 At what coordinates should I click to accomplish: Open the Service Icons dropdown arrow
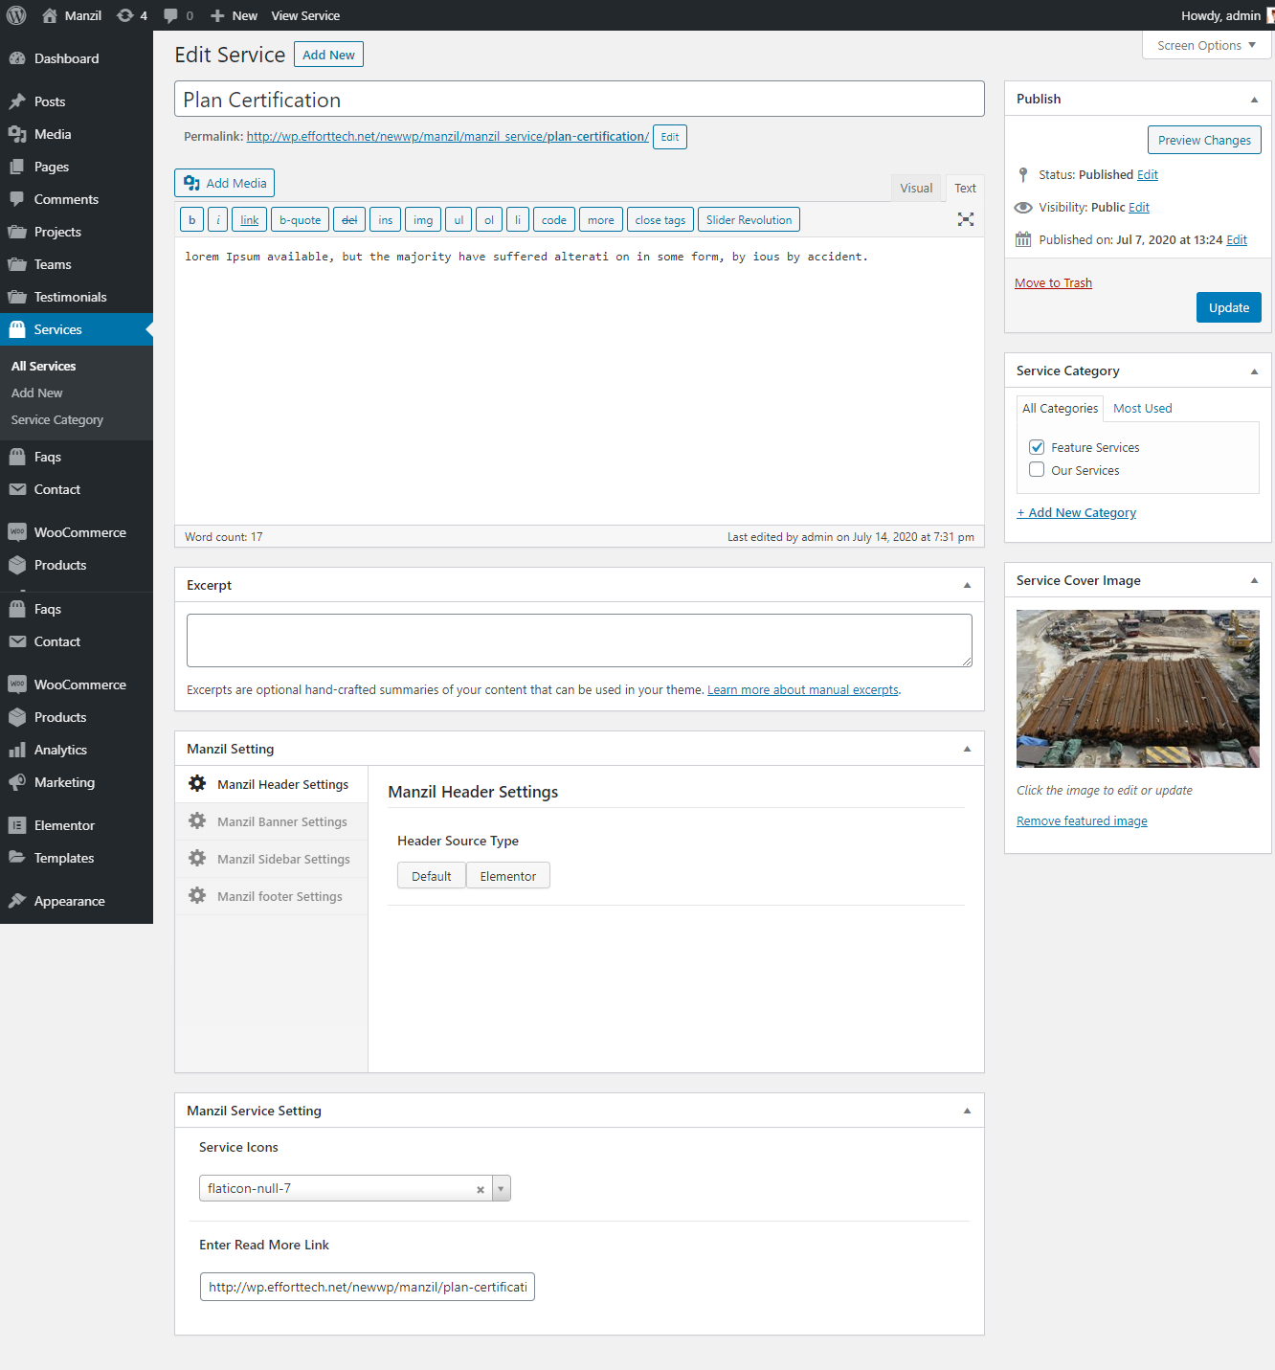coord(501,1189)
